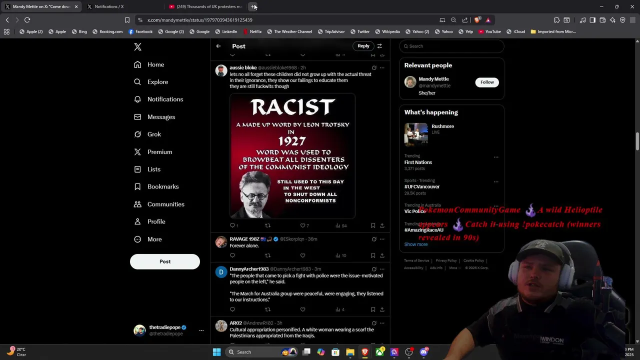The image size is (640, 360).
Task: Open Mandy Mettle's profile avatar
Action: (410, 82)
